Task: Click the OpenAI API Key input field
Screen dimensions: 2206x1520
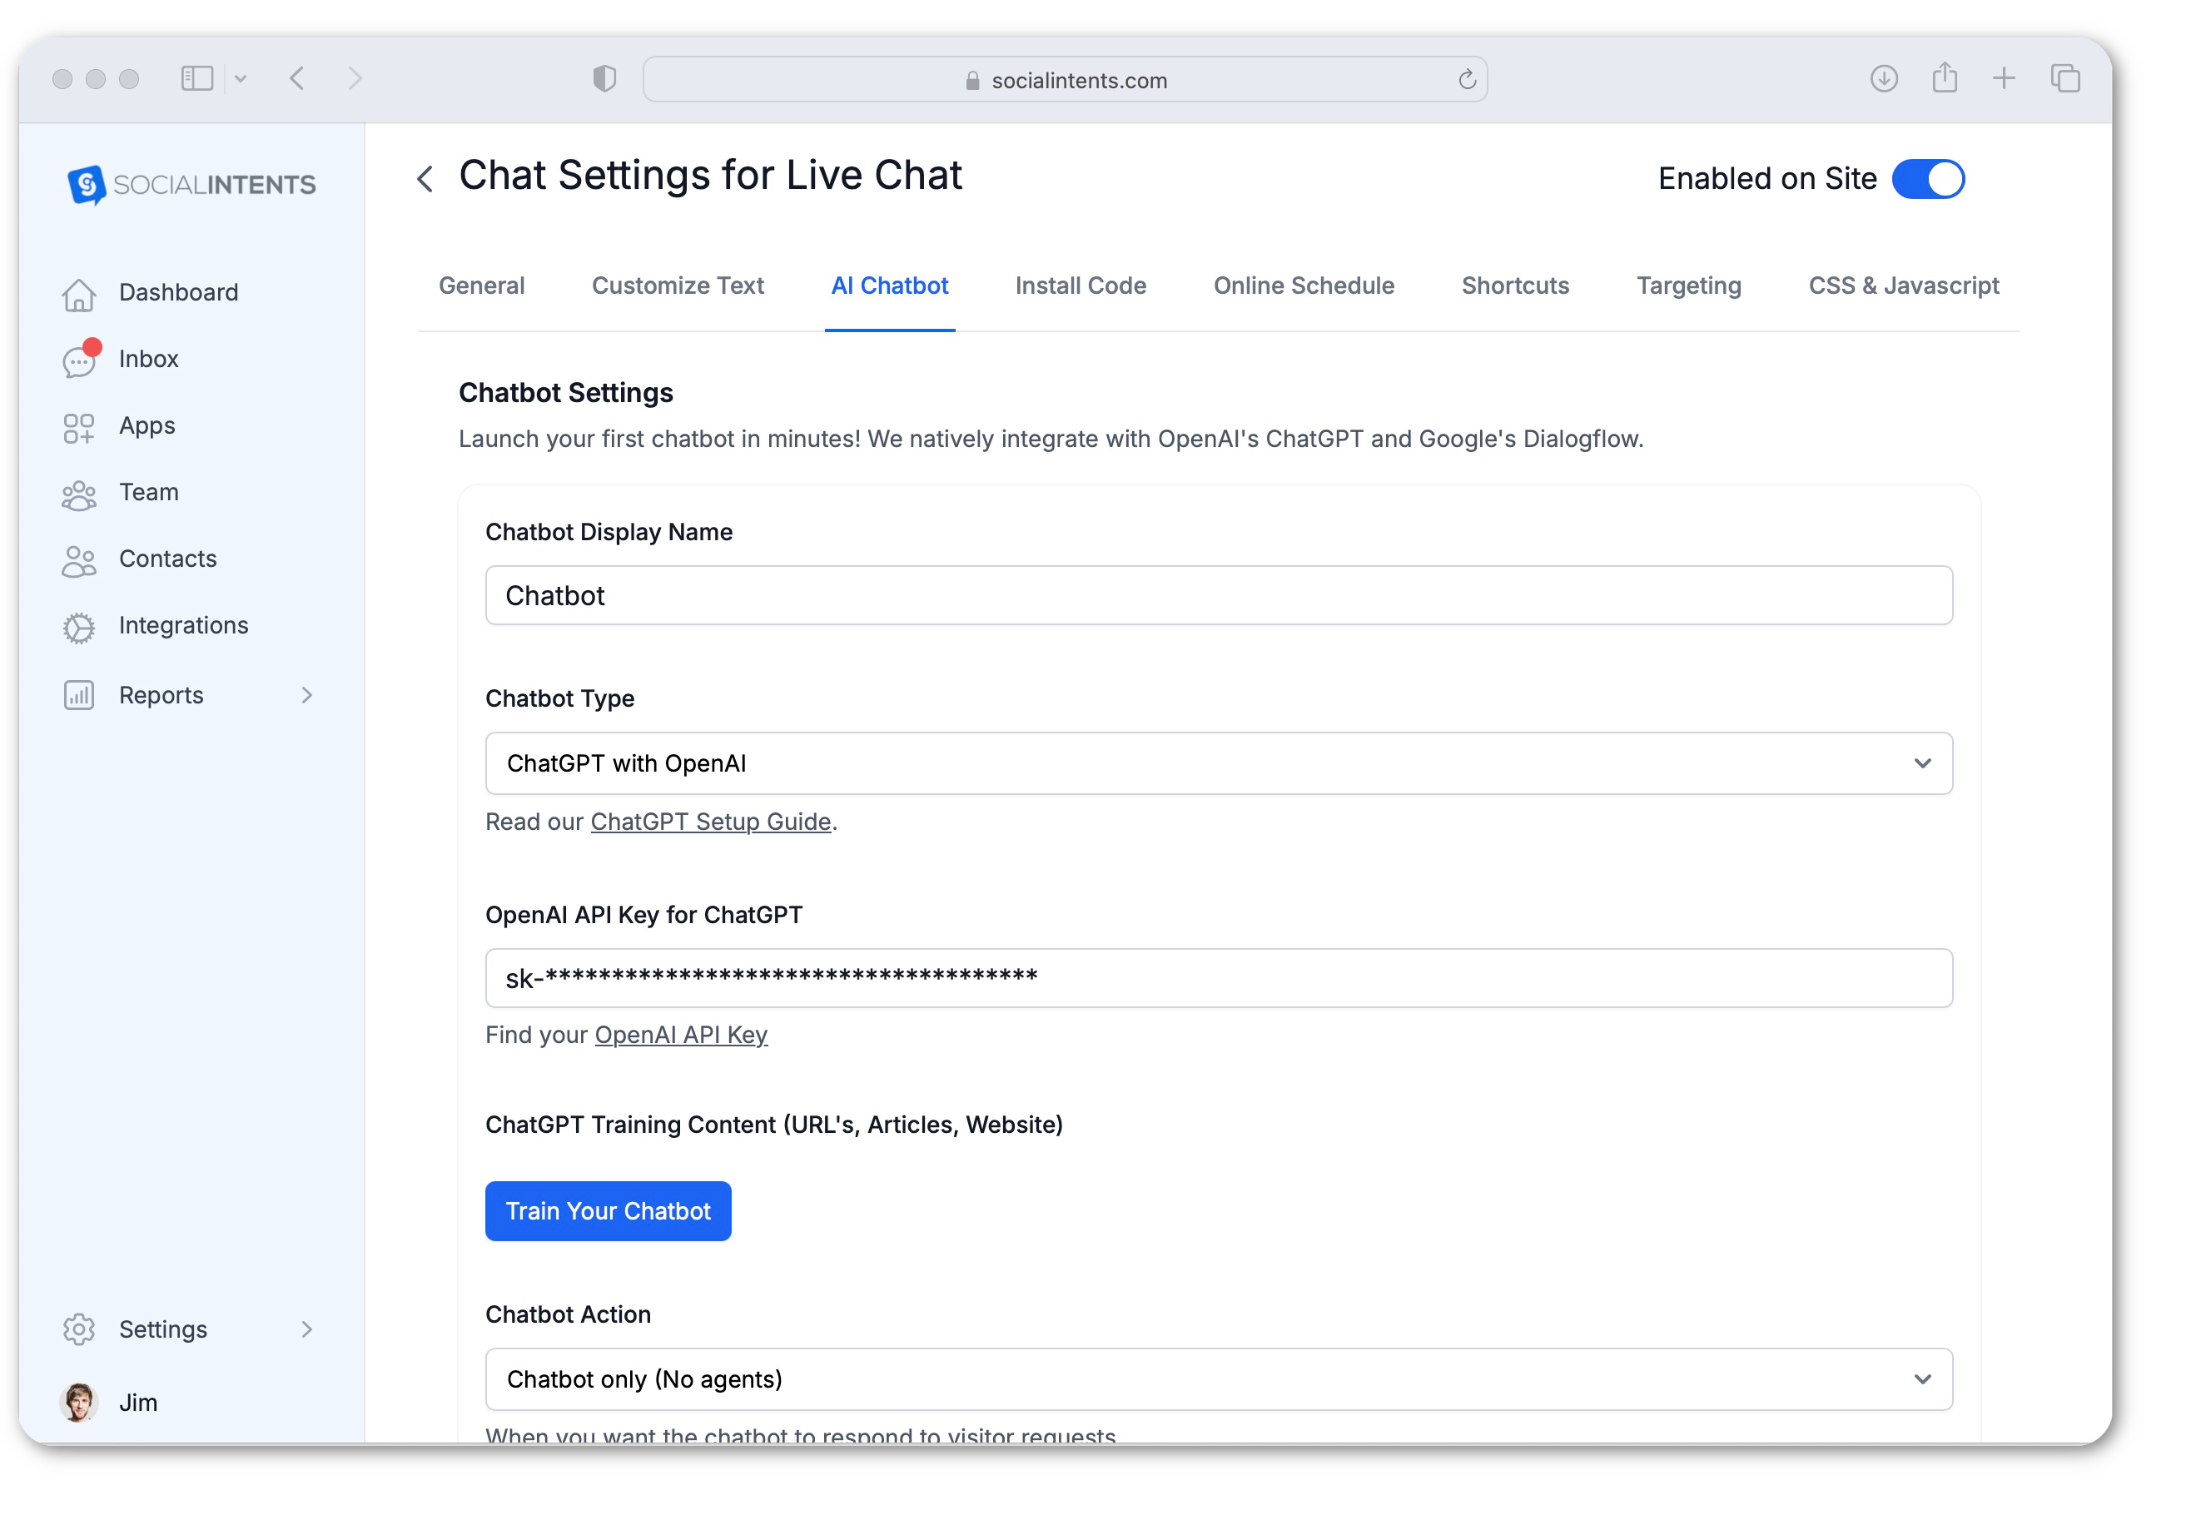Action: [1219, 976]
